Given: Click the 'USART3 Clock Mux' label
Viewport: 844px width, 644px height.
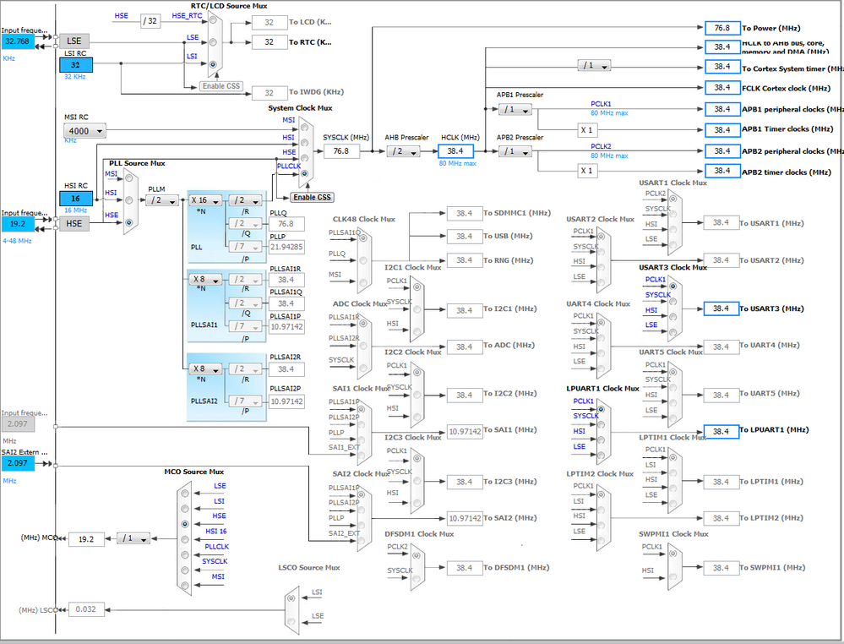Looking at the screenshot, I should point(672,267).
